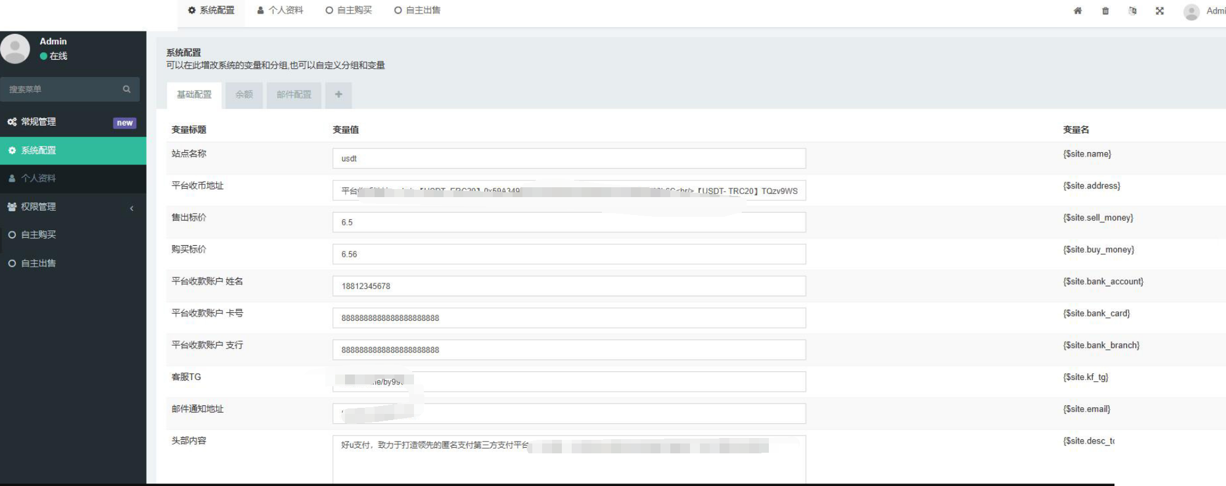Click variable name {$site.kf_tg}

click(x=1086, y=378)
